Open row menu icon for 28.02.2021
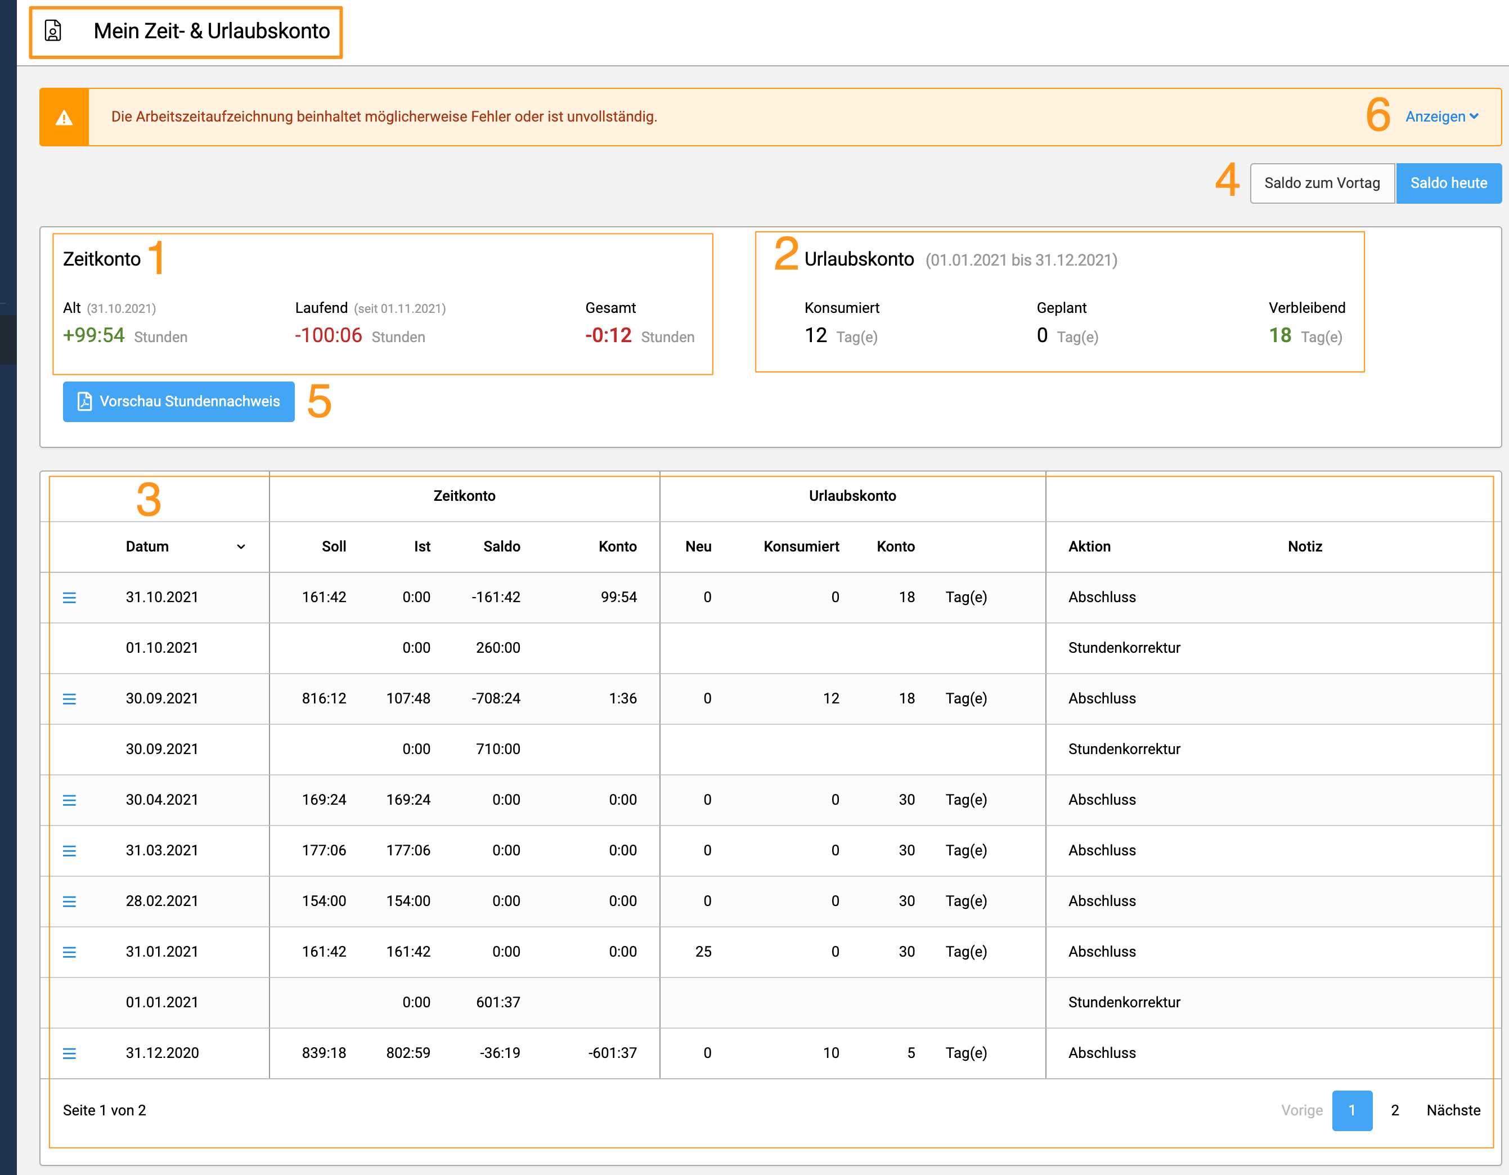This screenshot has height=1175, width=1509. [x=69, y=902]
